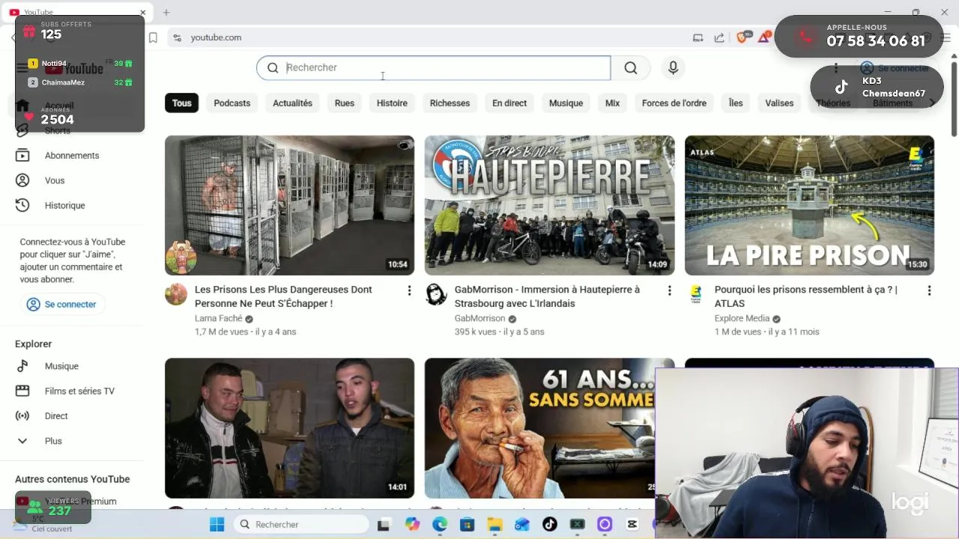Open a new browser tab
This screenshot has width=959, height=539.
pyautogui.click(x=166, y=13)
